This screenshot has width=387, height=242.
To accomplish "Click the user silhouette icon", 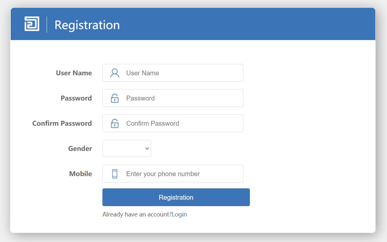I will click(x=115, y=73).
